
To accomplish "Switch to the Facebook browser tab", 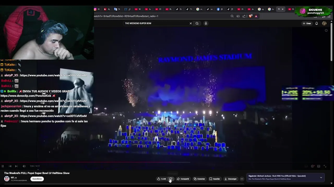I will 220,9.
